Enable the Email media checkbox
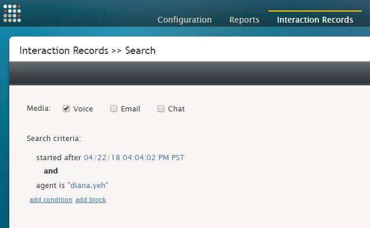Screen dimensions: 370x228 click(114, 108)
